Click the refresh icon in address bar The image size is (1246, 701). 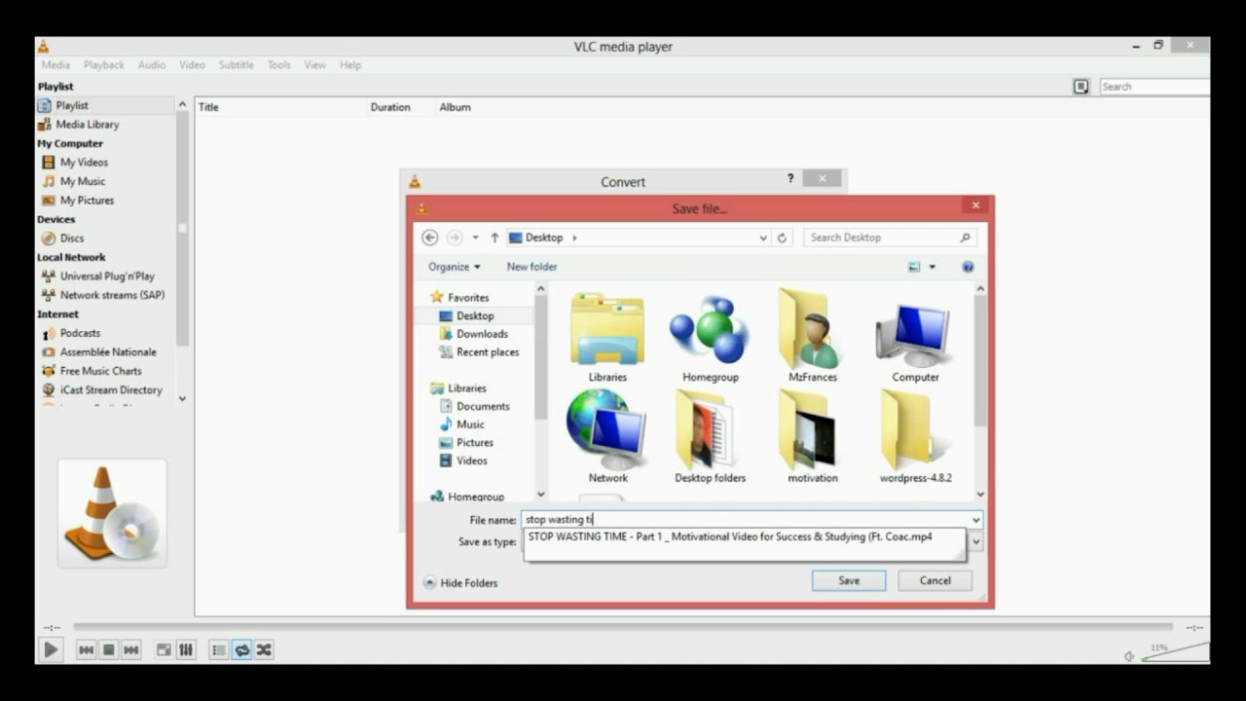point(782,238)
